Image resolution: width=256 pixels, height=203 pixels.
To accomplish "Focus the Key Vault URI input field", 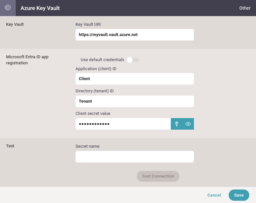I will (135, 35).
